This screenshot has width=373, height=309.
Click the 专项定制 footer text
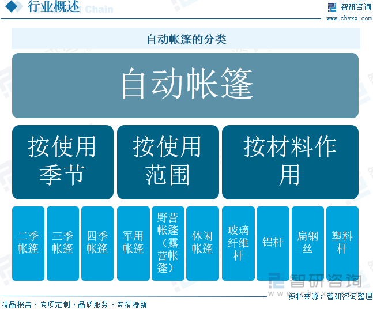[55, 304]
